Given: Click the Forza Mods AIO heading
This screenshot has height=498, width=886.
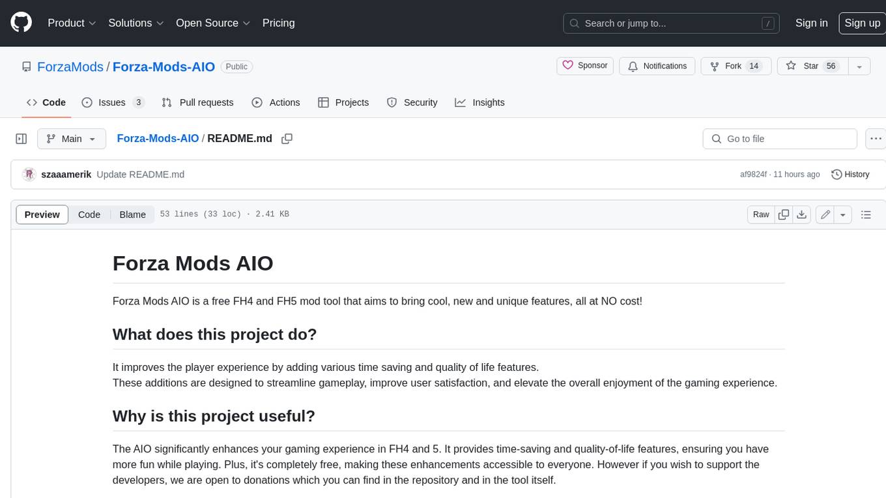Looking at the screenshot, I should pyautogui.click(x=193, y=263).
